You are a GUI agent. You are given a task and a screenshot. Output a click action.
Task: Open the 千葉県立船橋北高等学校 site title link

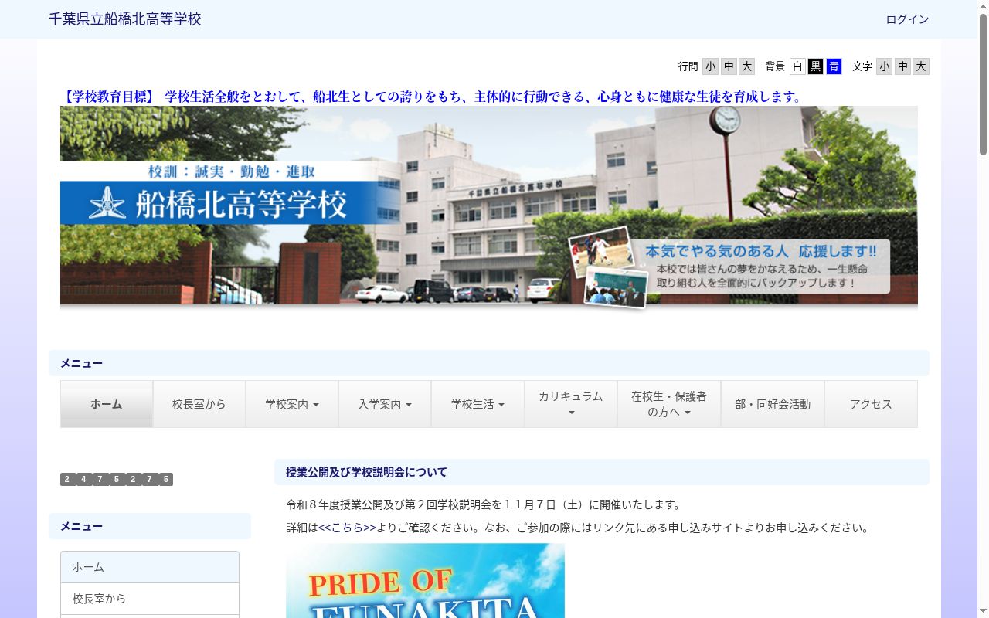coord(125,19)
